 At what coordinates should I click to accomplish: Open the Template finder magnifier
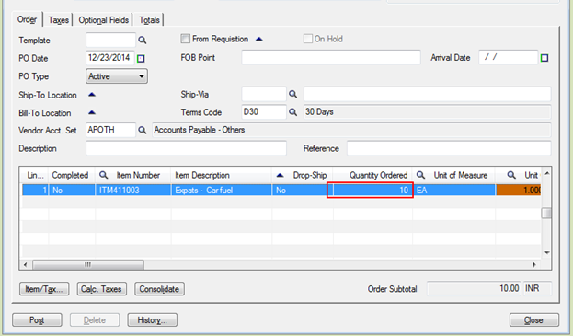coord(143,41)
